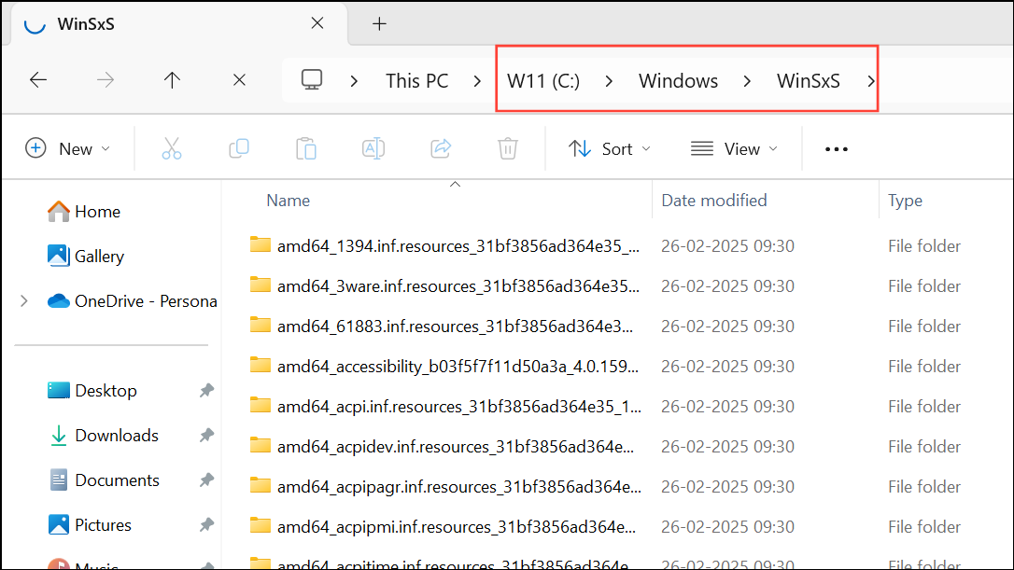
Task: Select amd64_acpipagr.inf.resources folder name
Action: tap(459, 487)
